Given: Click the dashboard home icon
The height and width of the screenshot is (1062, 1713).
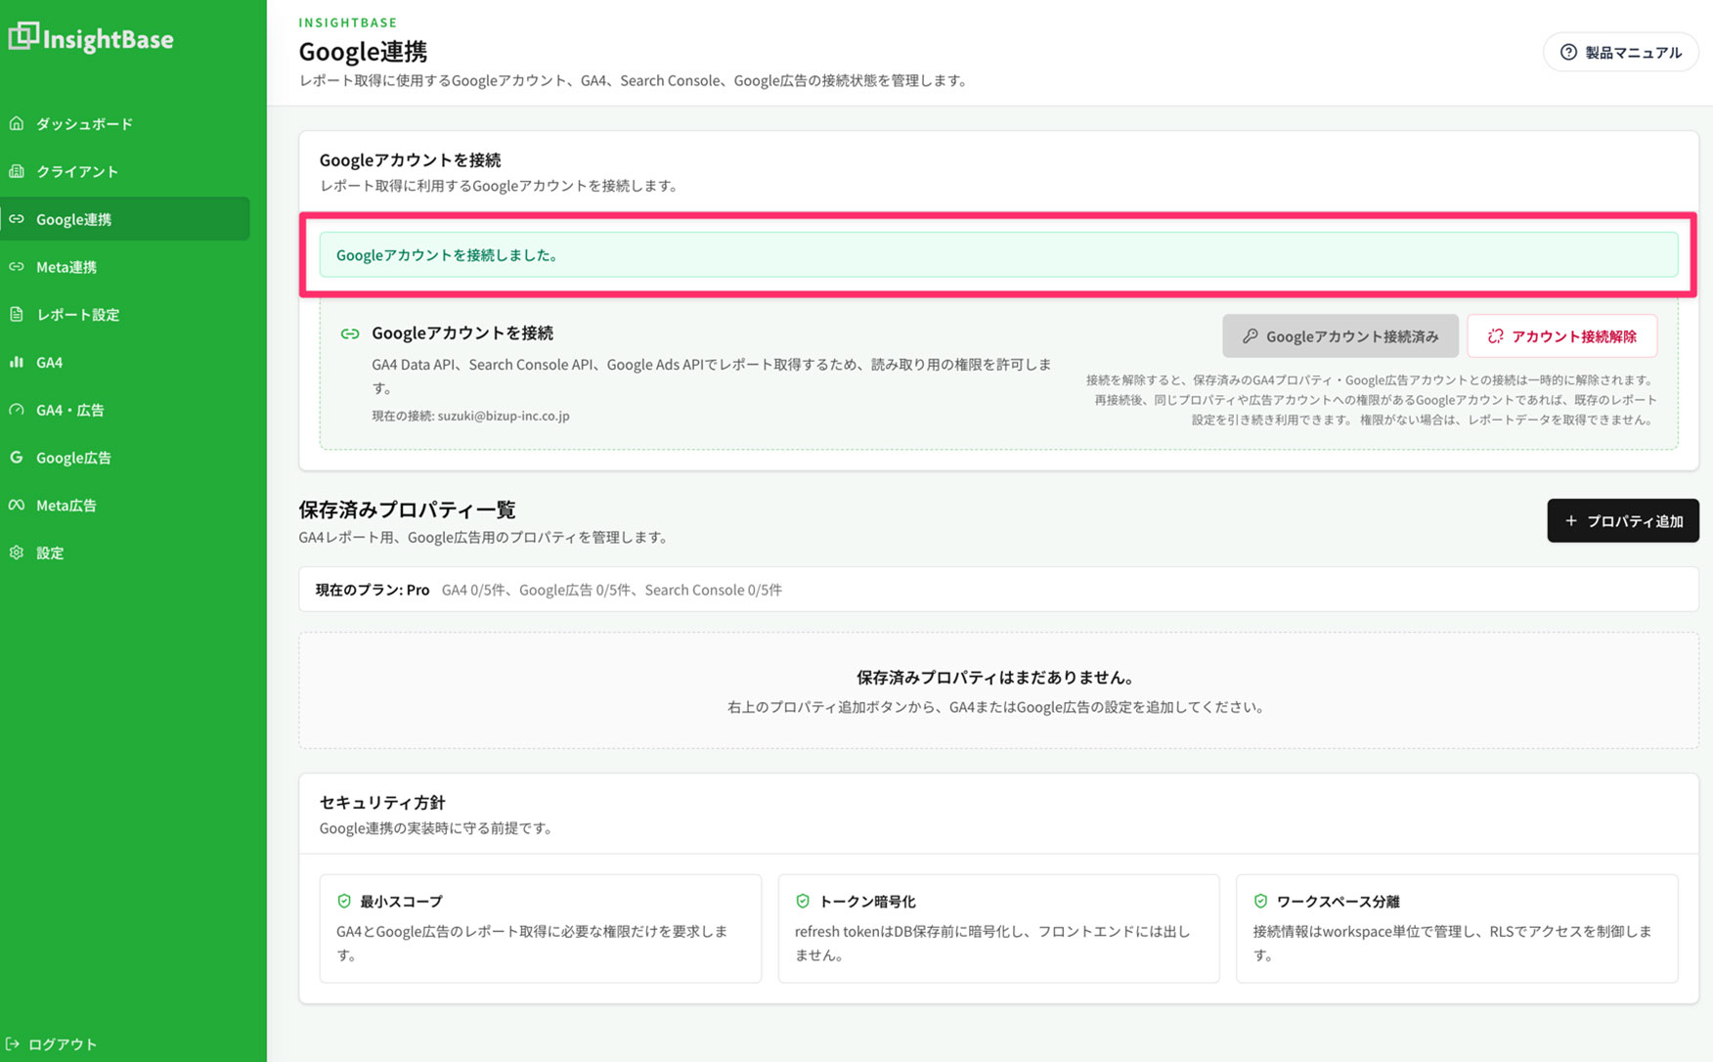Looking at the screenshot, I should point(17,123).
